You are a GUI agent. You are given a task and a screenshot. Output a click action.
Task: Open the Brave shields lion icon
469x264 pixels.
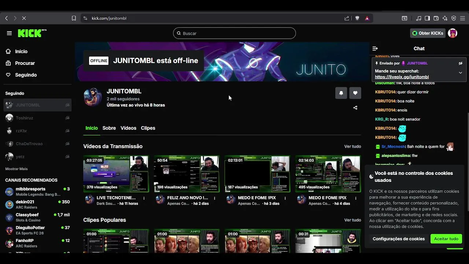(x=357, y=18)
